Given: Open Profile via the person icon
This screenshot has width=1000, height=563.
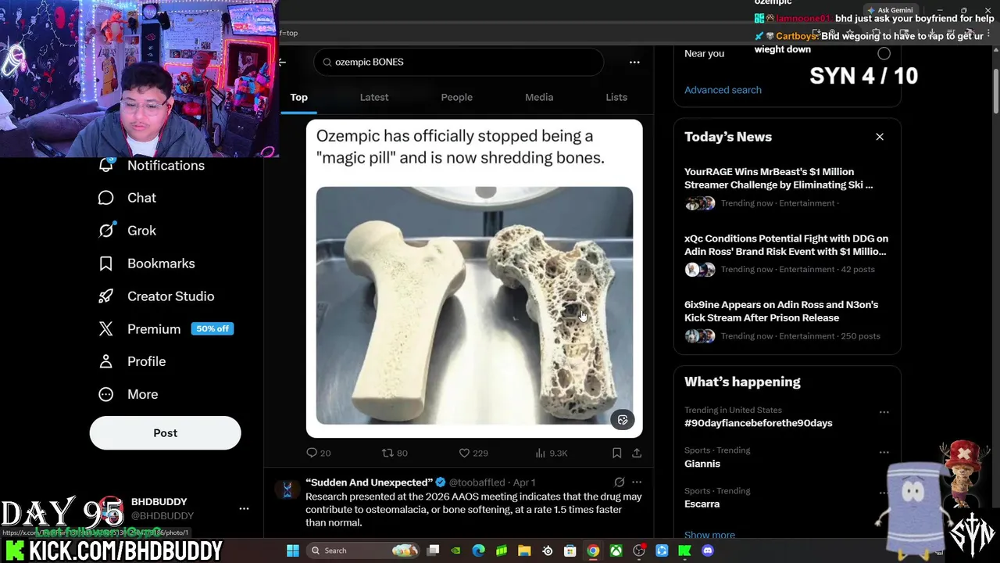Looking at the screenshot, I should point(106,361).
